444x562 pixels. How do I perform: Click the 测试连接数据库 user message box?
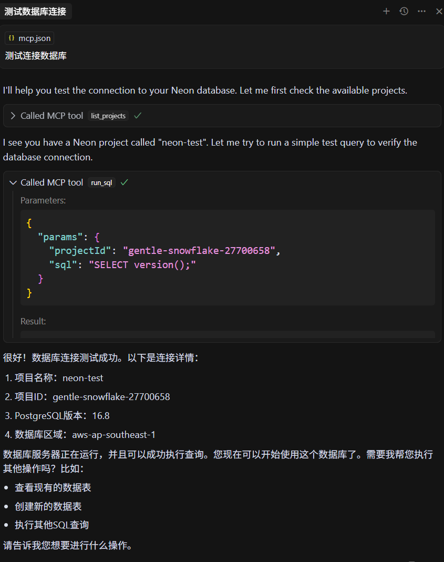pos(222,47)
